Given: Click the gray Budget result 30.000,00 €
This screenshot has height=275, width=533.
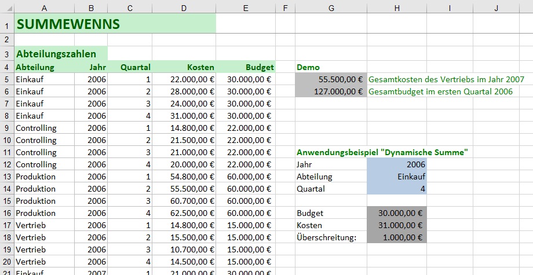Looking at the screenshot, I should coord(396,213).
